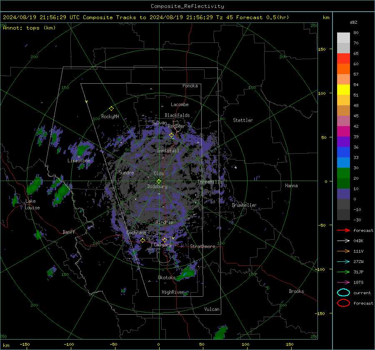Click the 20 dBZ green swatch
The height and width of the screenshot is (350, 375).
click(x=343, y=173)
